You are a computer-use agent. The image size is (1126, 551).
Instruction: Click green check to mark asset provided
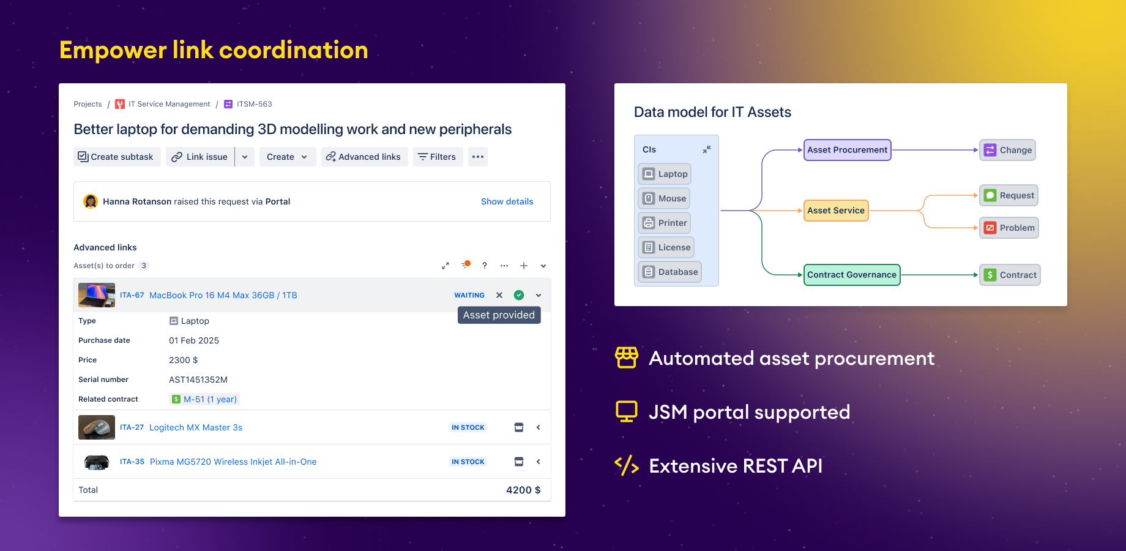pos(519,295)
